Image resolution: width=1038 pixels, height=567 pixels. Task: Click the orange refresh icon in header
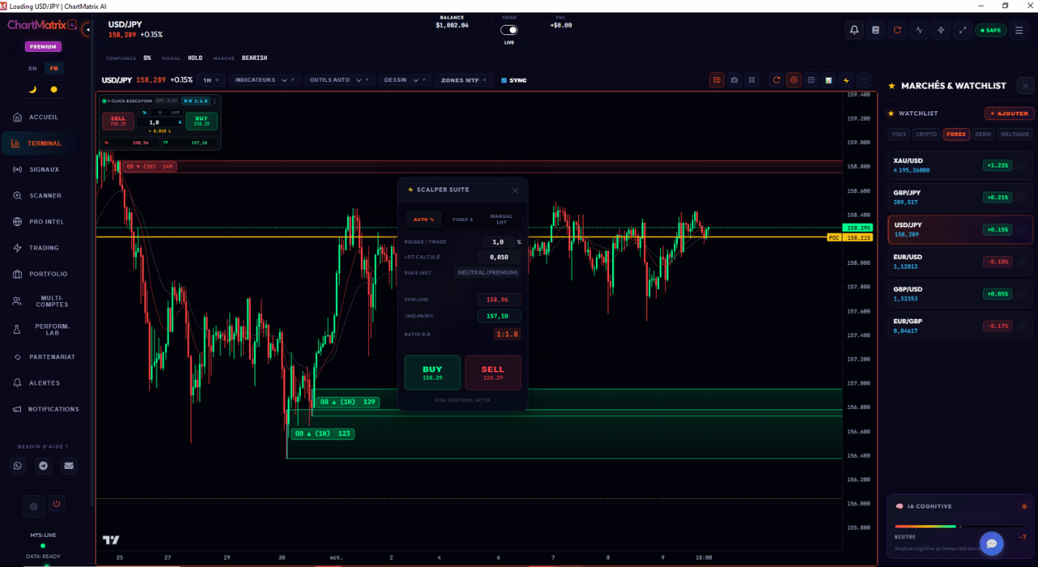898,30
